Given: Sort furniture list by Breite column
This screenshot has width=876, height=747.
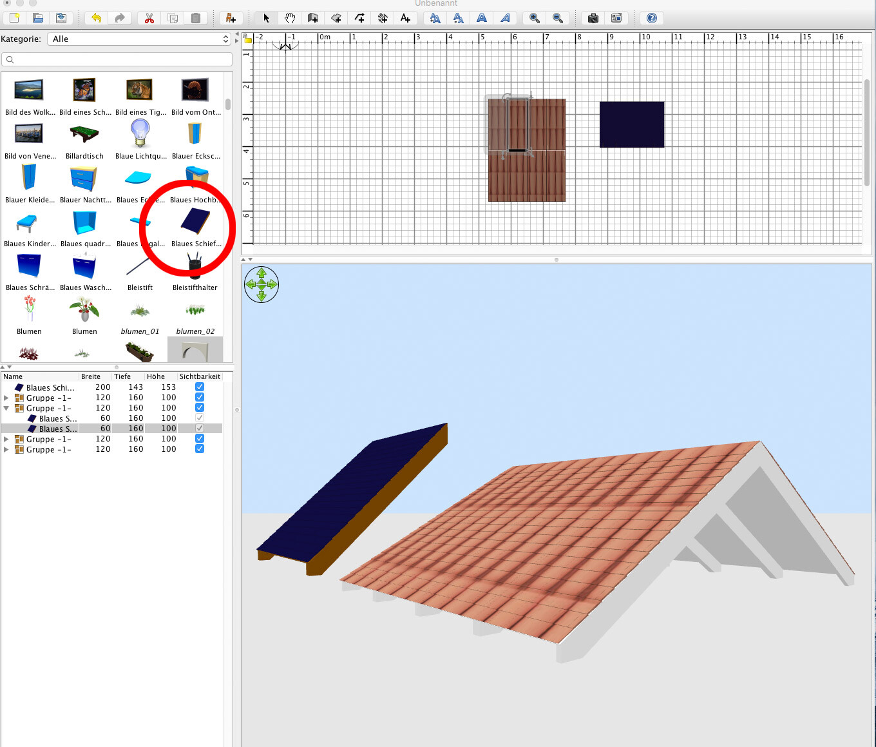Looking at the screenshot, I should 91,376.
